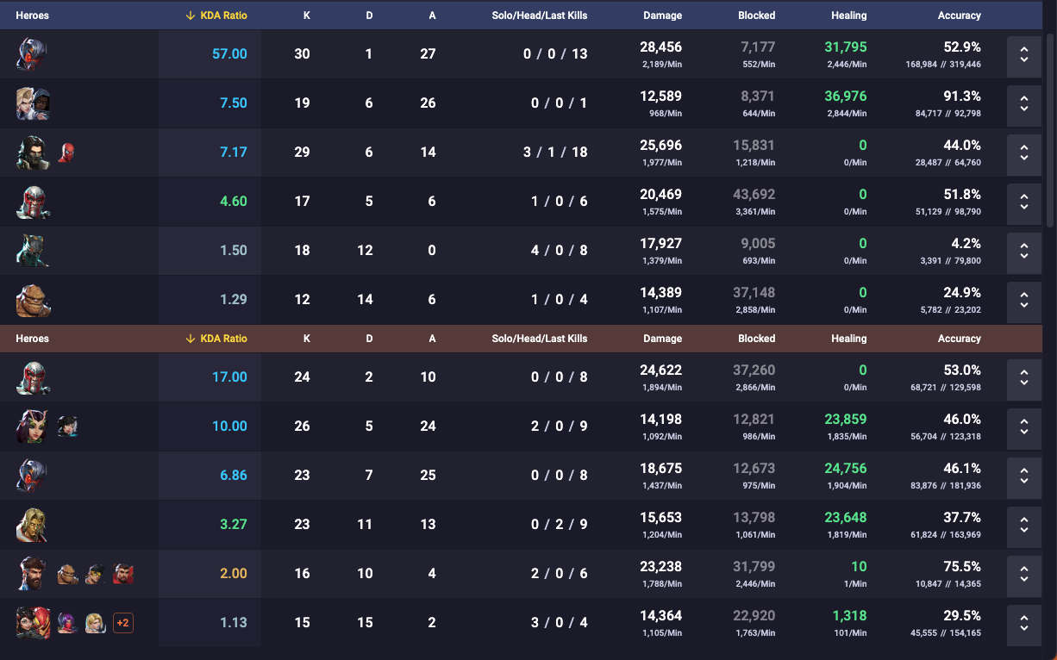The height and width of the screenshot is (660, 1057).
Task: Sort the top table by D column
Action: pyautogui.click(x=369, y=16)
